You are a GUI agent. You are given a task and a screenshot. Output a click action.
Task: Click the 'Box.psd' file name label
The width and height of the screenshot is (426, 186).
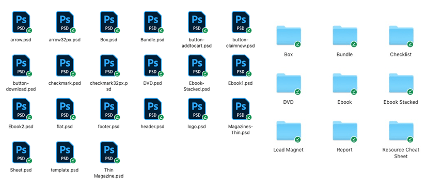click(108, 40)
